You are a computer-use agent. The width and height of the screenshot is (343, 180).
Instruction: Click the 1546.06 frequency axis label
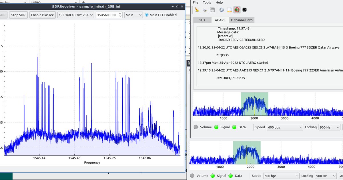(145, 158)
